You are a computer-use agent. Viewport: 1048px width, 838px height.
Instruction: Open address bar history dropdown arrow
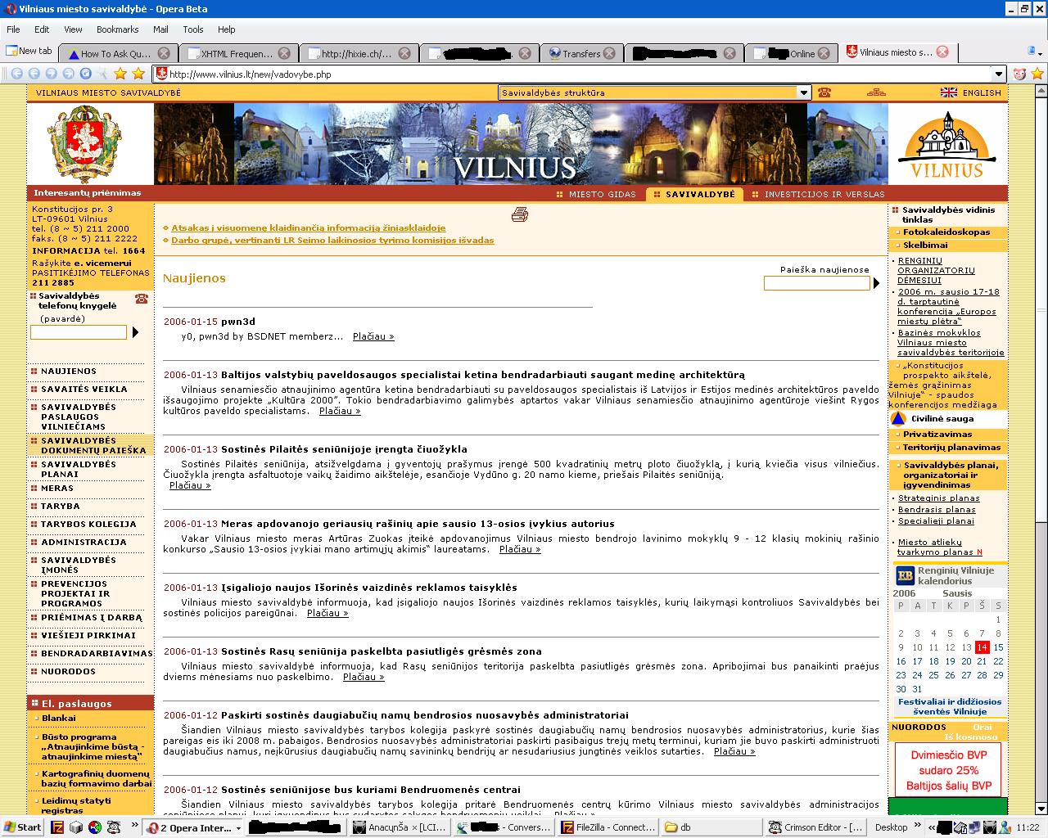click(1001, 74)
